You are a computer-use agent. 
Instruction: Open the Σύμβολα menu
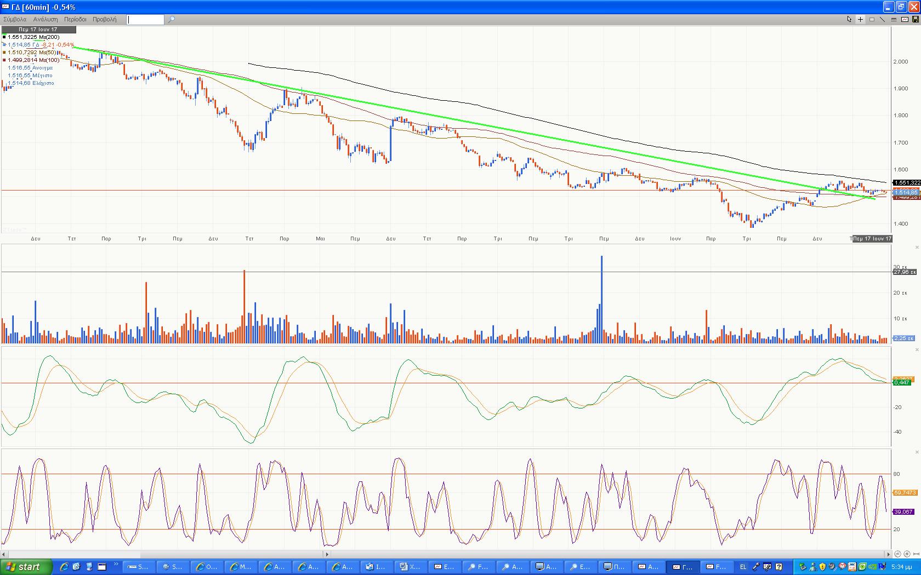(15, 19)
